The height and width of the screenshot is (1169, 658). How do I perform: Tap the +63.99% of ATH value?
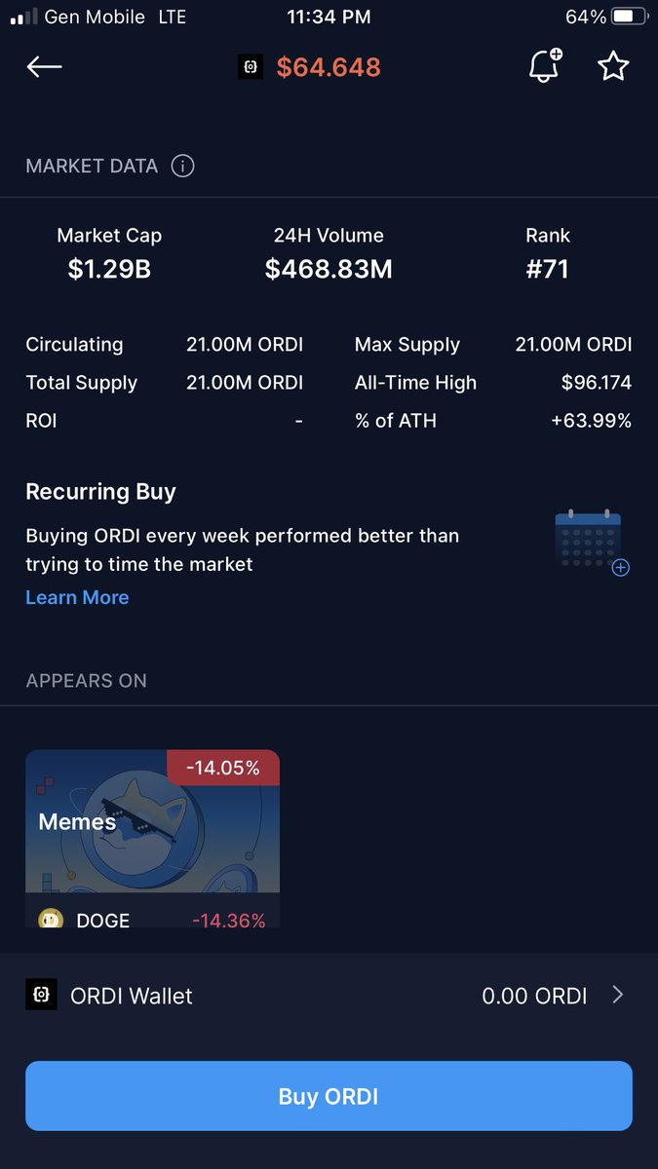point(591,421)
